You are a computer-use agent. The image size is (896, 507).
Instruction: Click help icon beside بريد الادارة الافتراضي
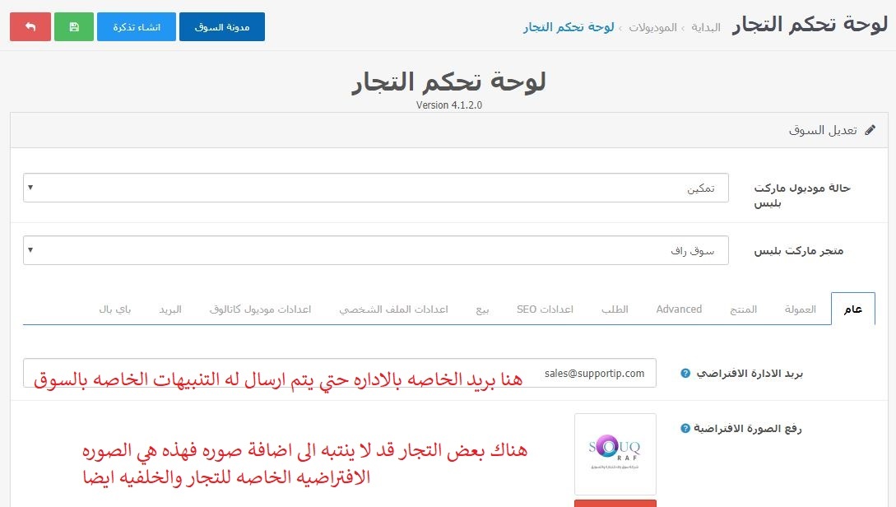(685, 373)
